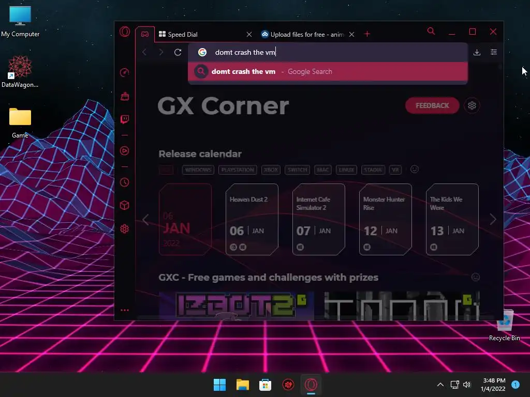Screen dimensions: 530x397
Task: Filter release calendar by MAC
Action: [x=323, y=170]
